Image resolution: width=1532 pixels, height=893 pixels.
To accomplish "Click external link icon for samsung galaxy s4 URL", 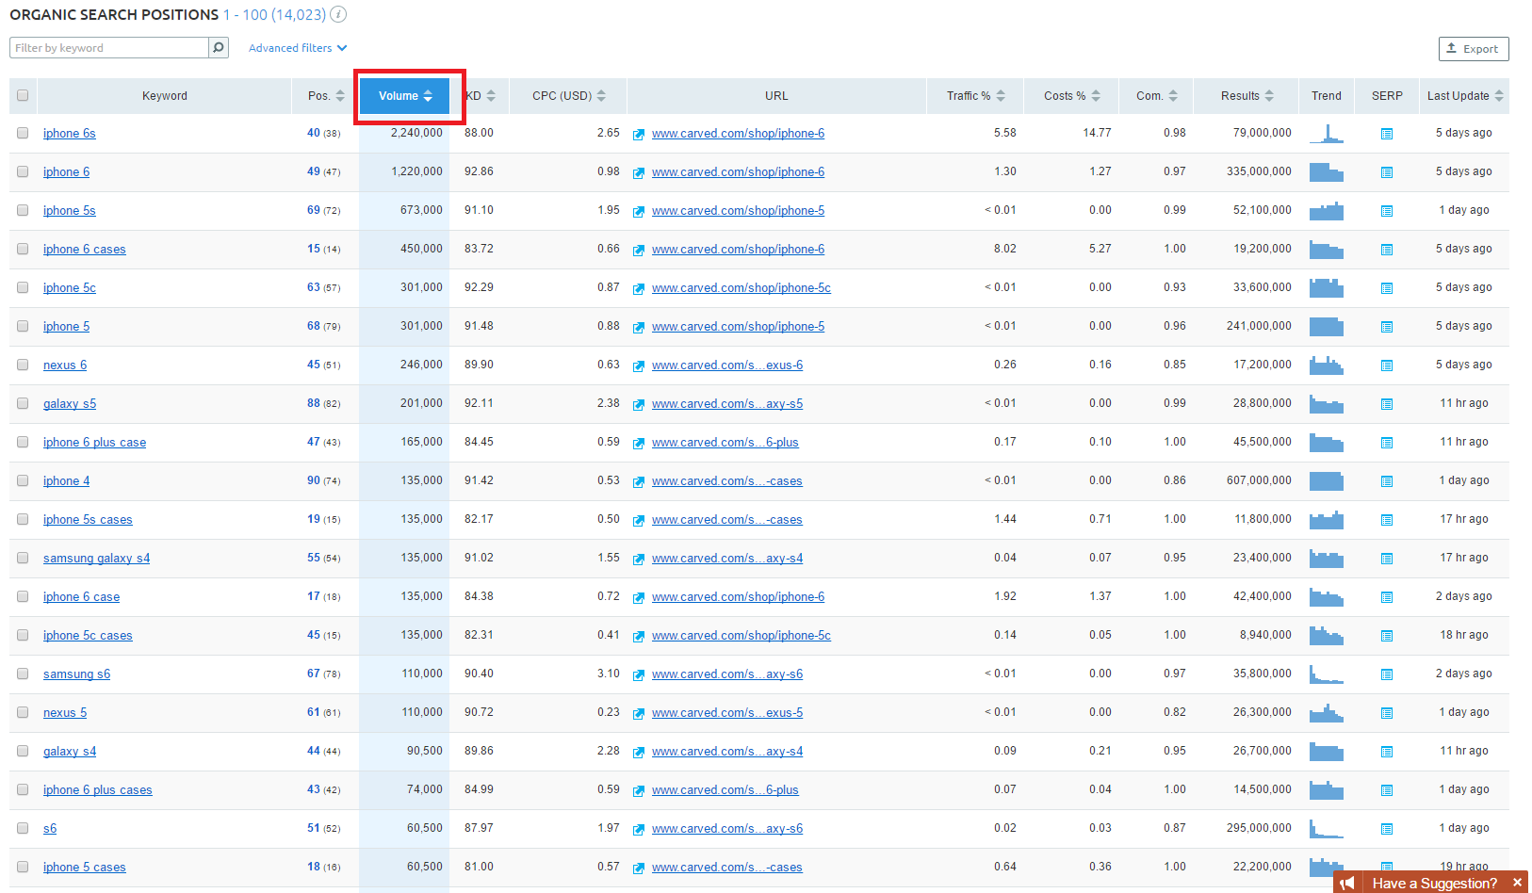I will point(639,559).
